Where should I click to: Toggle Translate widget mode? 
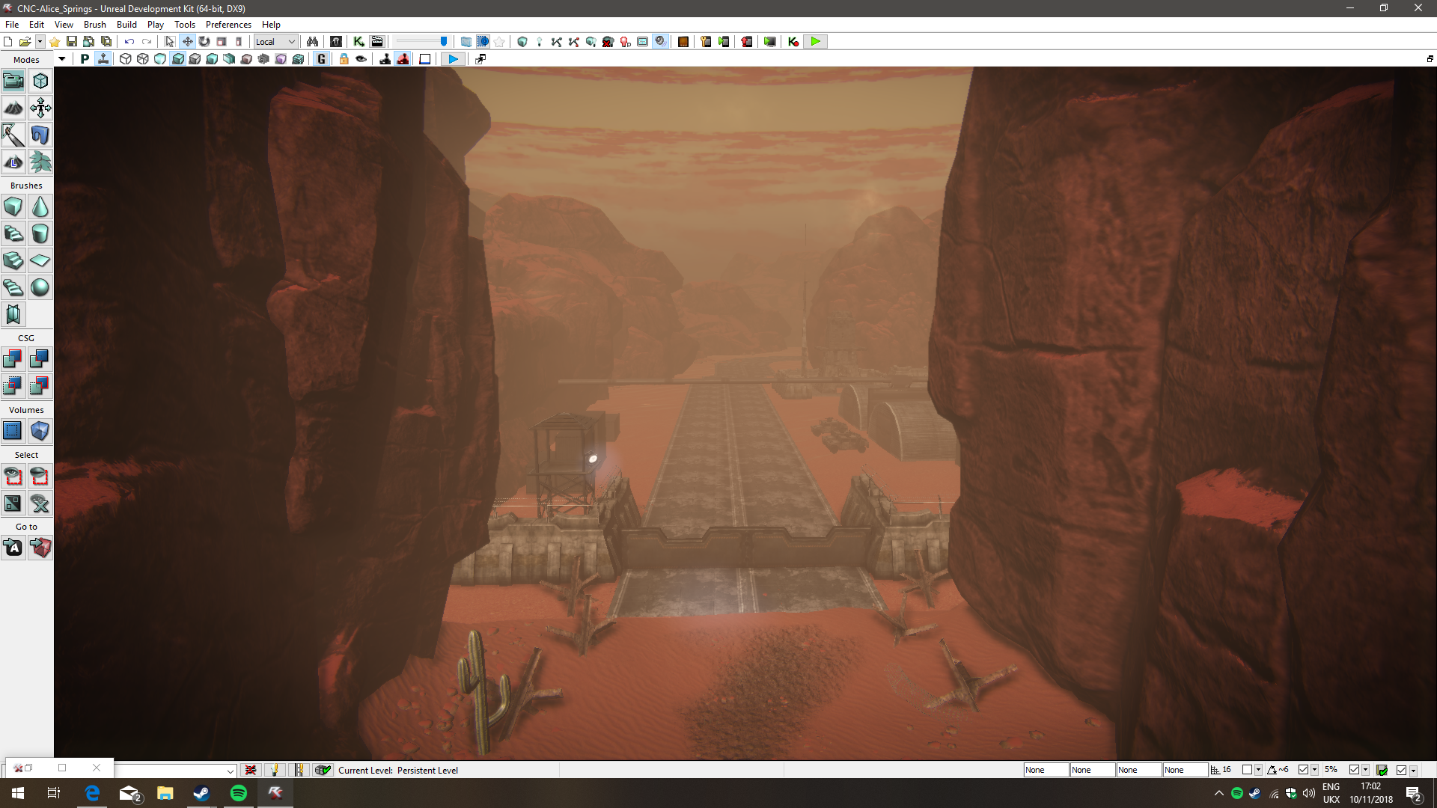click(187, 42)
